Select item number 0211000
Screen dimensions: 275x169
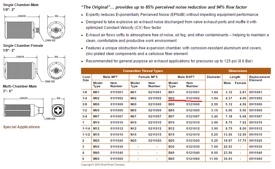point(155,104)
